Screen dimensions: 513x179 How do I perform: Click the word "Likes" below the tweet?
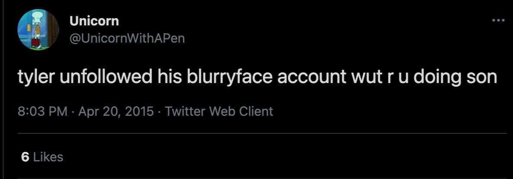pyautogui.click(x=48, y=157)
